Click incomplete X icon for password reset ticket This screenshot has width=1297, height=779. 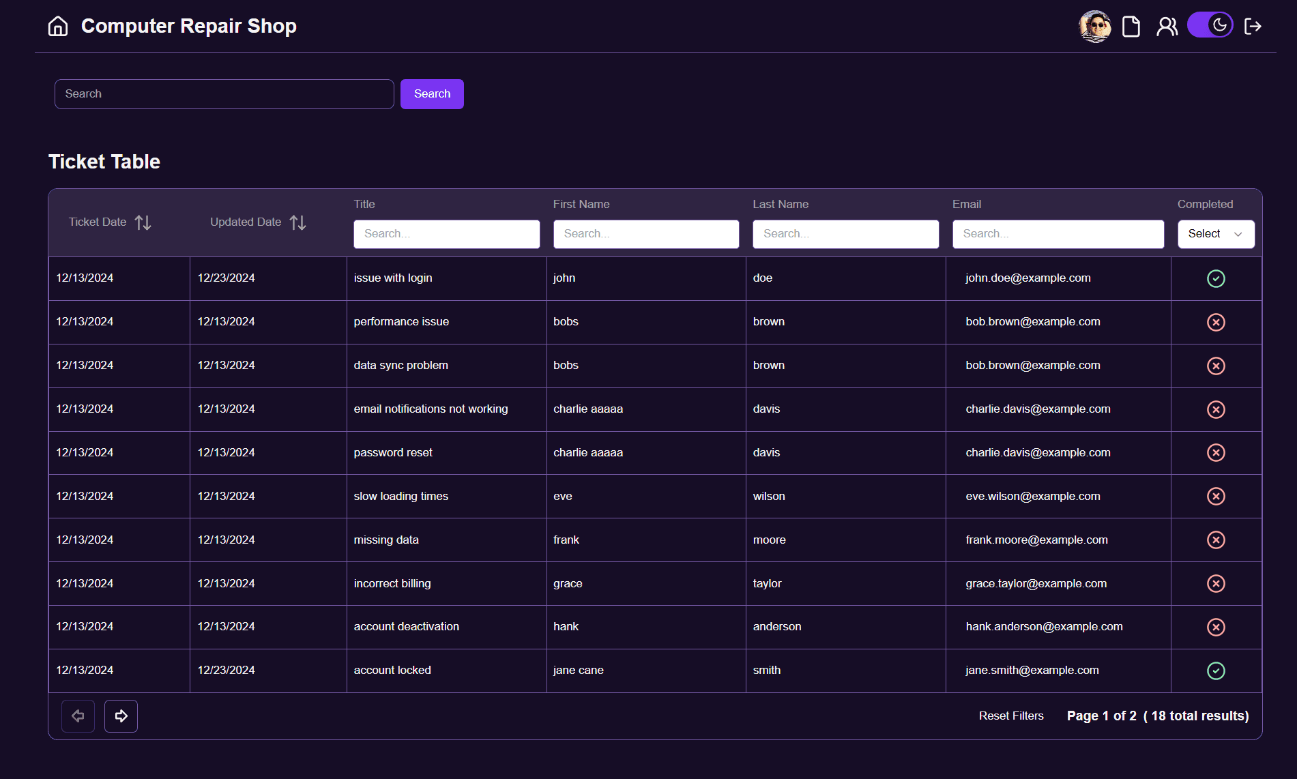coord(1215,453)
